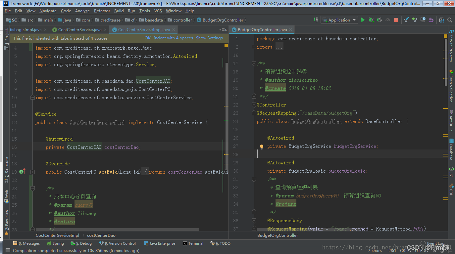
Task: Close the BudgetOrgController.java tab
Action: pos(291,30)
